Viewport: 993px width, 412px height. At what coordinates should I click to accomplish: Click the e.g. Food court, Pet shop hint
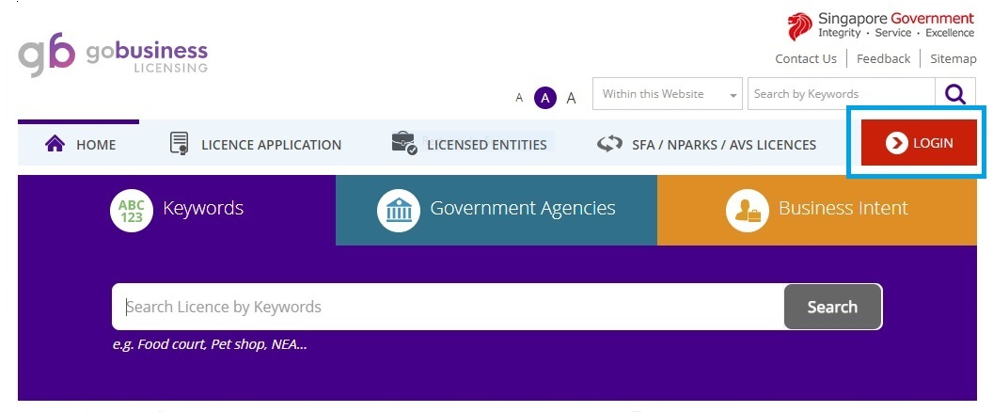coord(210,345)
